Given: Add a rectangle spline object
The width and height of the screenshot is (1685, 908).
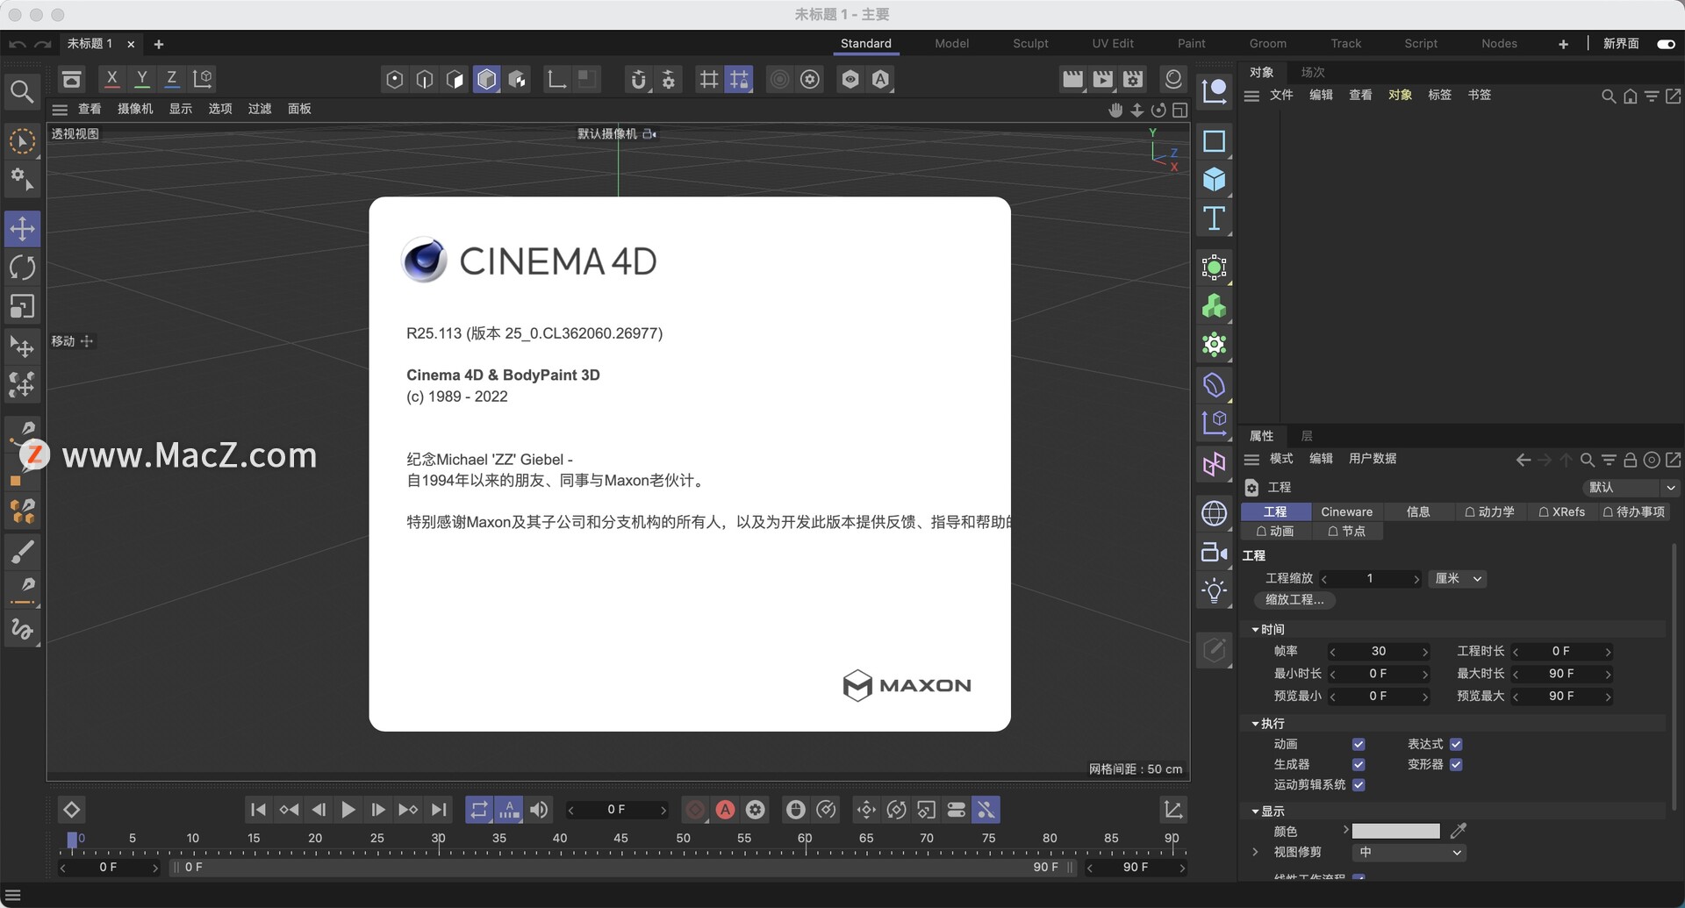Looking at the screenshot, I should pyautogui.click(x=1215, y=141).
